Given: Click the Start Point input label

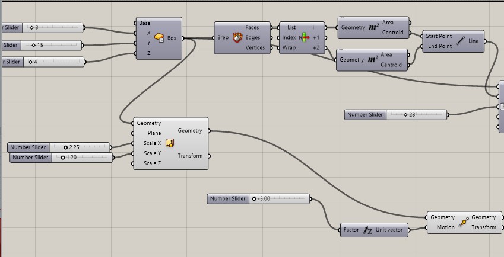Looking at the screenshot, I should [439, 36].
